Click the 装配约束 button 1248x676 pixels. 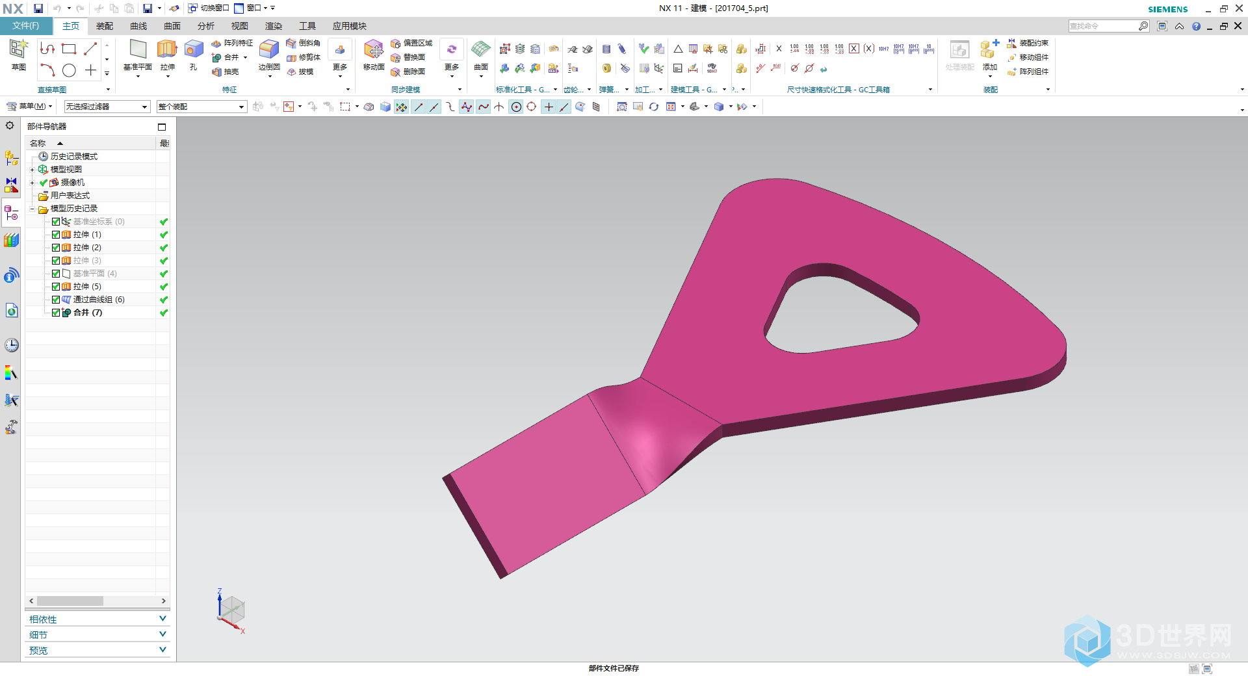[x=1028, y=43]
